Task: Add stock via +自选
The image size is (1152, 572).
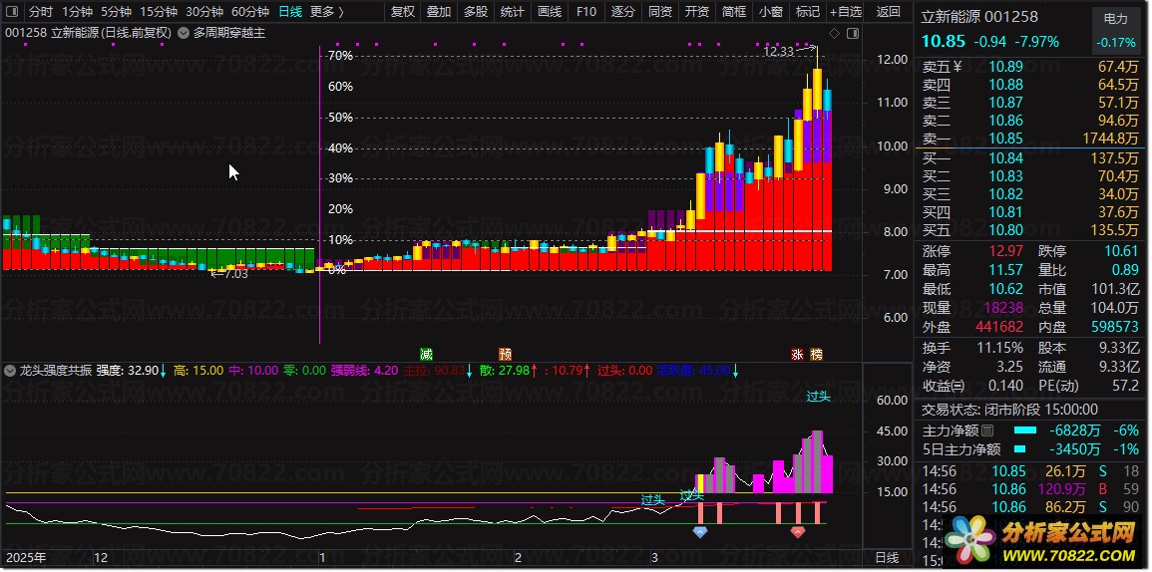Action: click(846, 12)
